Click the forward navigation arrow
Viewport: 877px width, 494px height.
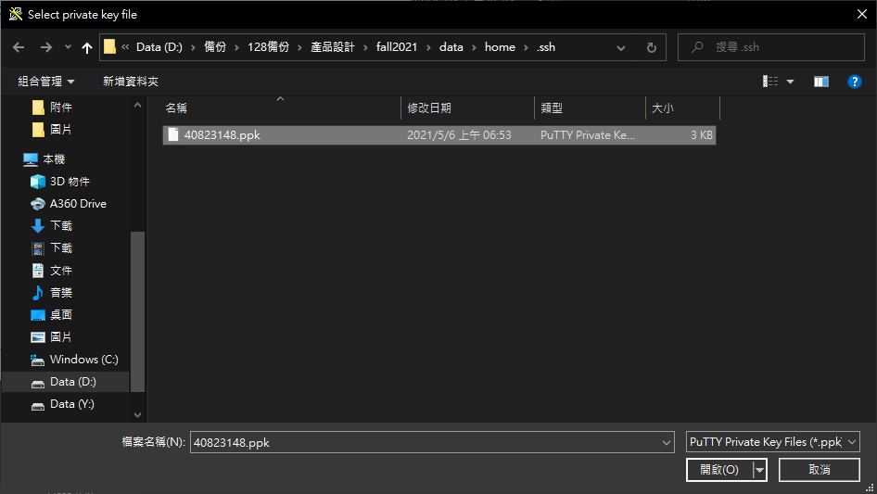(x=45, y=47)
